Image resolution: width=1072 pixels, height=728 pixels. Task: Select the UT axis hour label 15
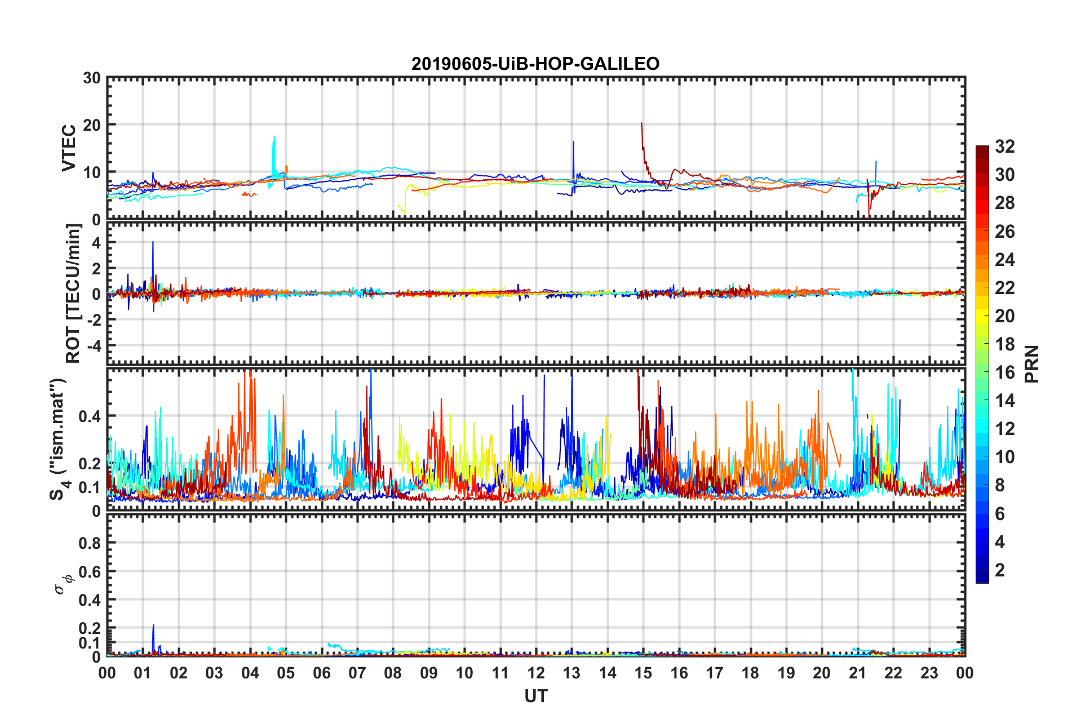pos(643,673)
